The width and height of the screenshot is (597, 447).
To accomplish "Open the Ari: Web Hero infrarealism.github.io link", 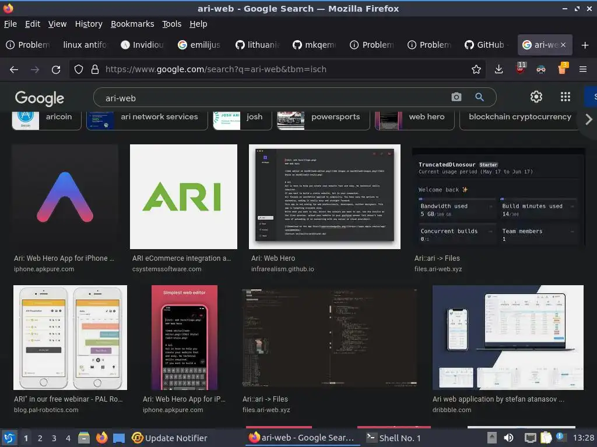I will tap(283, 264).
